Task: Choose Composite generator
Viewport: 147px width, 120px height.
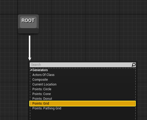Action: coord(40,80)
